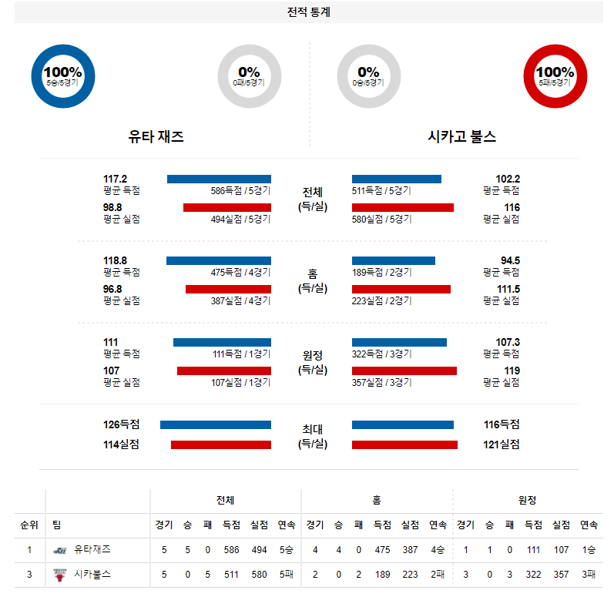Click the 유타 재즈 team heading
The width and height of the screenshot is (614, 597).
[x=156, y=137]
